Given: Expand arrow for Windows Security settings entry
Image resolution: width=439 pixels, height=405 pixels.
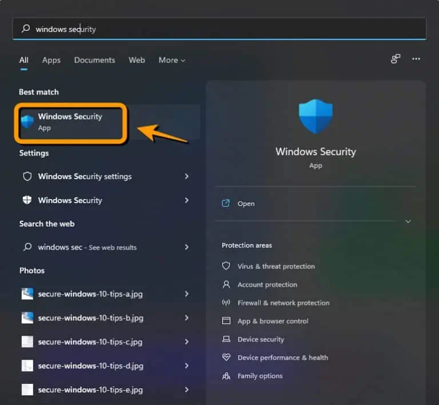Looking at the screenshot, I should coord(186,200).
